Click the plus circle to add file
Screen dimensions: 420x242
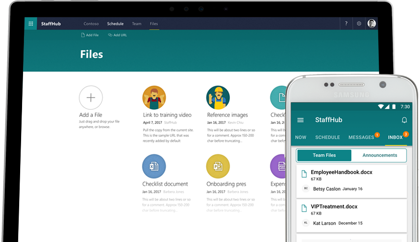pyautogui.click(x=91, y=98)
